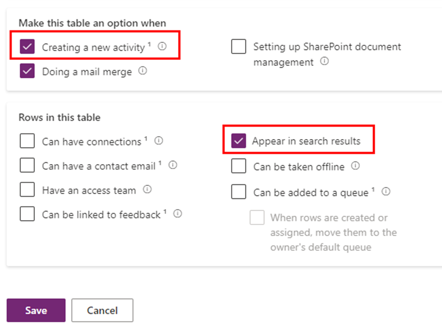Screen dimensions: 442x328
Task: Open info icon beside Creating a new activity
Action: tap(162, 46)
